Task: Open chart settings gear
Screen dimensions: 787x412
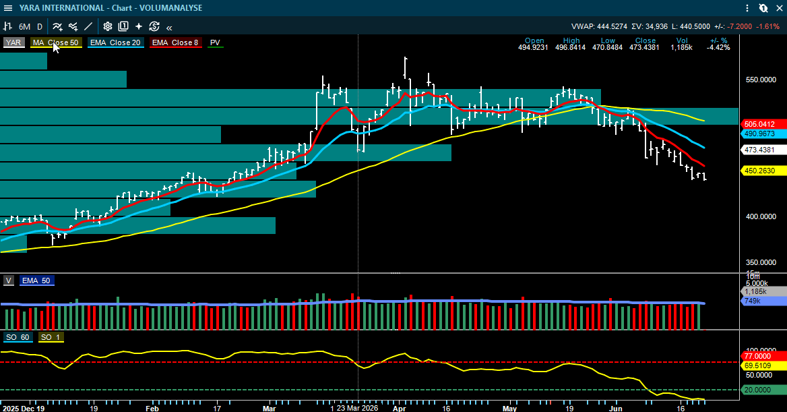Action: [107, 26]
